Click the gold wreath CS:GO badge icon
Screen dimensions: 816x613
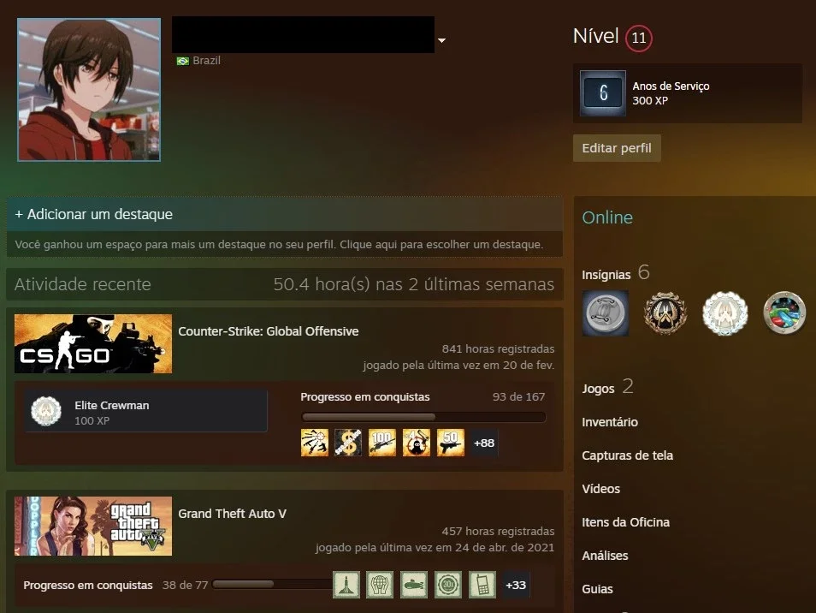point(665,313)
